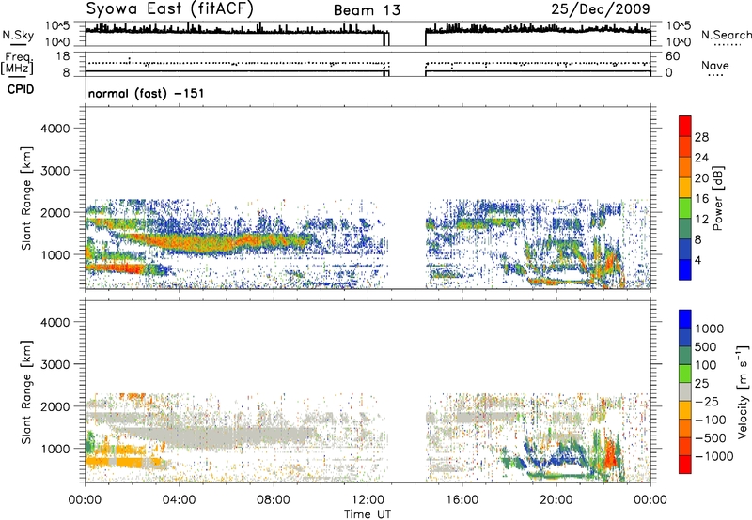Screen dimensions: 752x520
Task: Click the '-1000' tick on velocity colorbar
Action: 713,456
